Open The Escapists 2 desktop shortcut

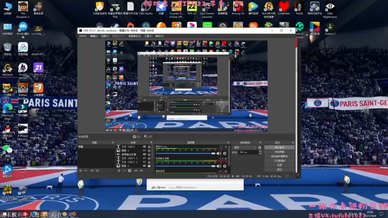[23, 9]
